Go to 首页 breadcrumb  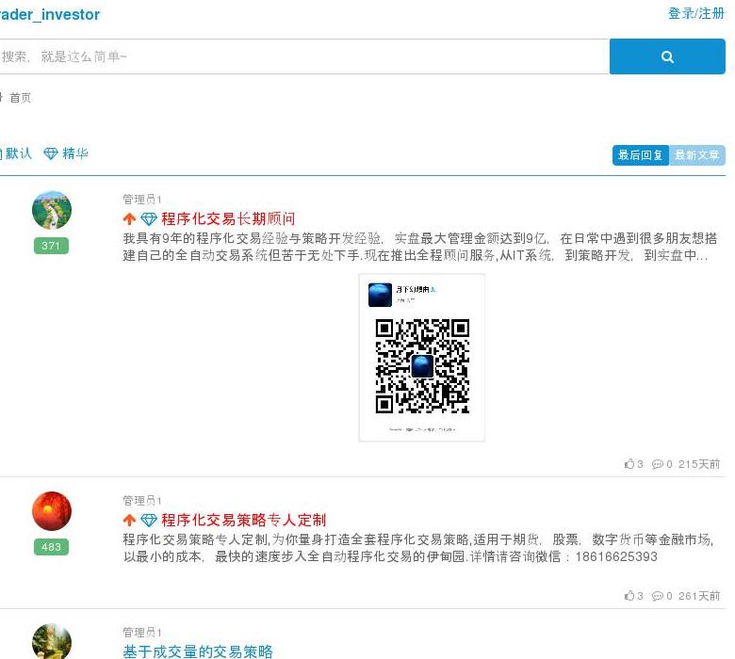pos(20,98)
